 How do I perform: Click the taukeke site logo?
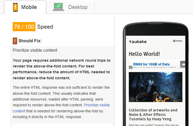coord(138,42)
